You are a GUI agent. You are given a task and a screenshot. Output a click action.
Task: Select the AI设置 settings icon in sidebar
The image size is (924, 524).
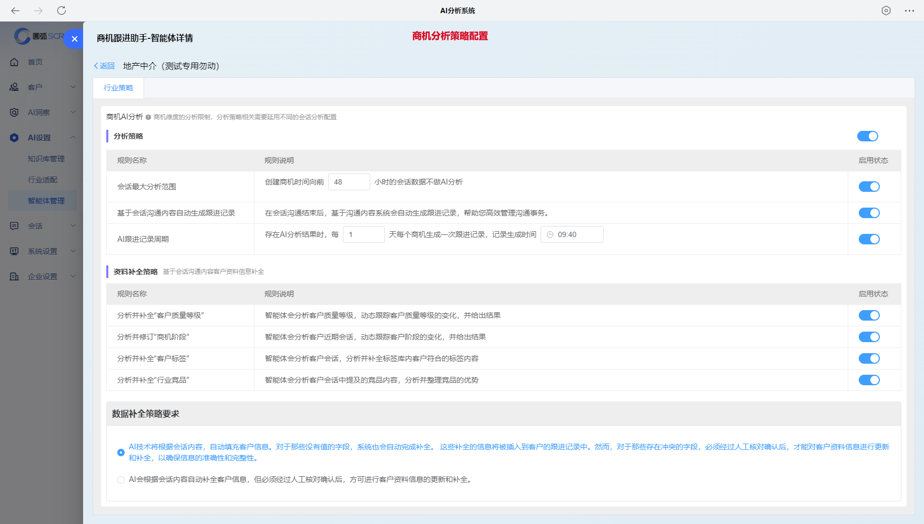click(14, 137)
